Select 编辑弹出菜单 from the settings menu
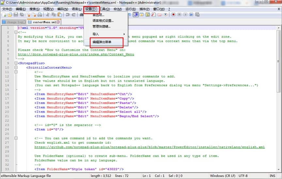 click(102, 42)
